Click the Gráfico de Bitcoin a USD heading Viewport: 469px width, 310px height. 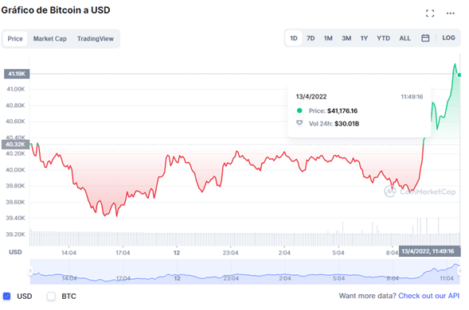point(56,10)
